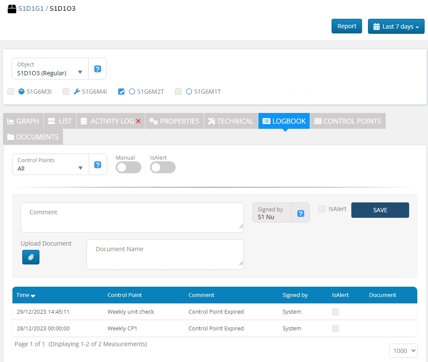Open the Control Points tab
This screenshot has height=362, width=428.
point(347,121)
